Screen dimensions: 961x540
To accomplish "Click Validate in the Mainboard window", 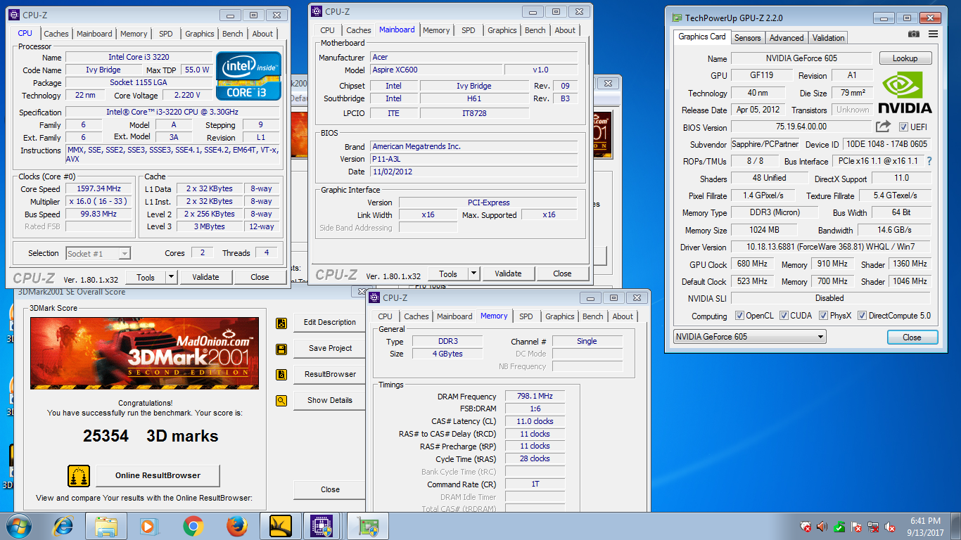I will pos(508,274).
